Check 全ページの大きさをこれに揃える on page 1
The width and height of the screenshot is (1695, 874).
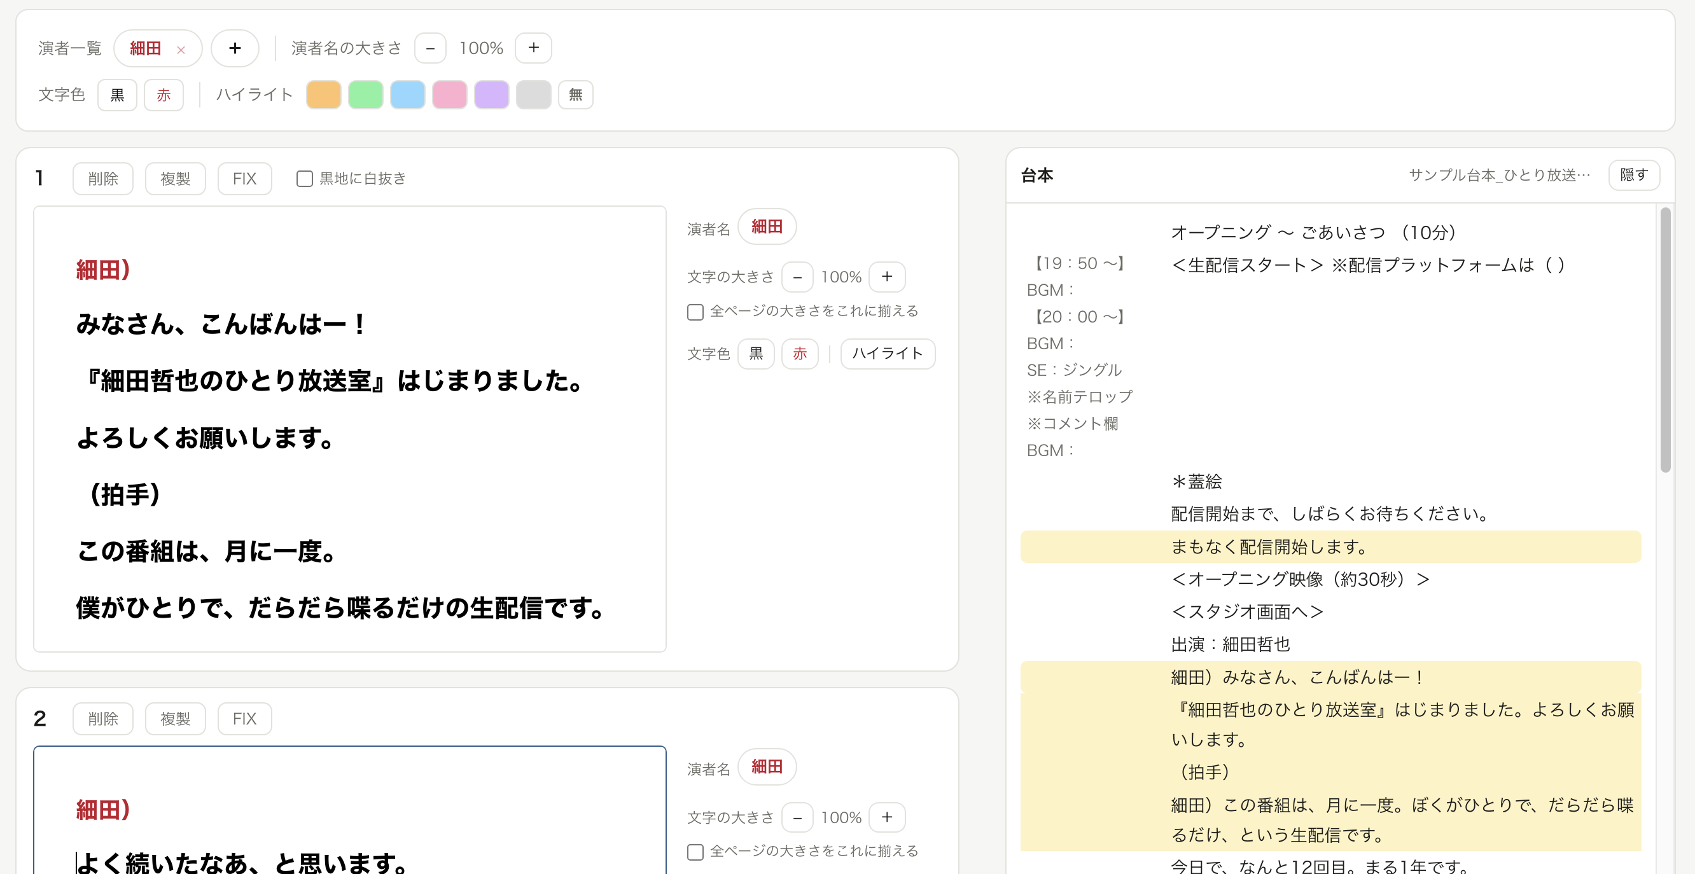pos(695,312)
